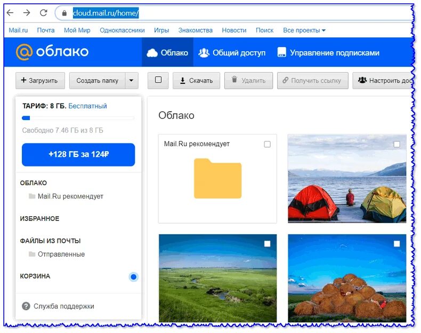Open Новости link in top bar
Viewport: 421px width, 333px height.
pos(234,30)
